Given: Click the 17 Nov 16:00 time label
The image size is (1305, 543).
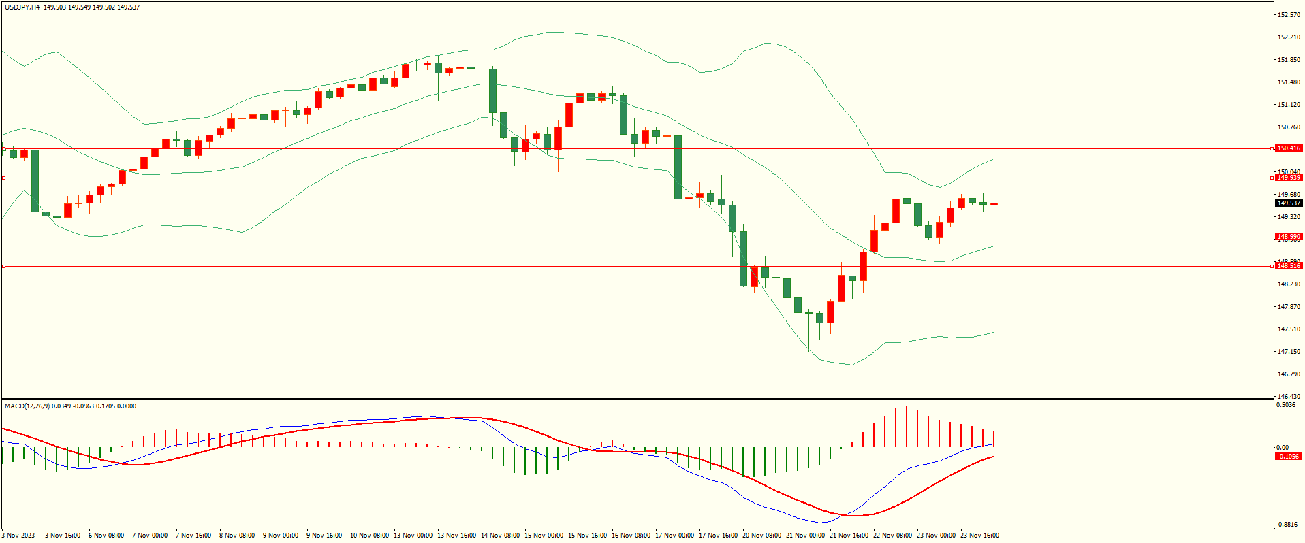Looking at the screenshot, I should [x=718, y=536].
